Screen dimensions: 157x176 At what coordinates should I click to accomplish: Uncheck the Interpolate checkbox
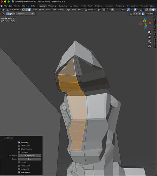(19, 172)
